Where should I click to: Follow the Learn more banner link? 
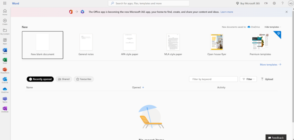(227, 12)
